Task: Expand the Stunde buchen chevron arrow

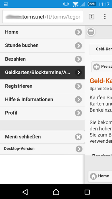Action: [x=78, y=46]
